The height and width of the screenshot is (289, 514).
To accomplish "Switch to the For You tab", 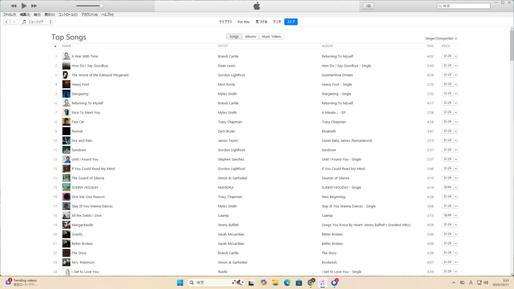I will [x=243, y=22].
